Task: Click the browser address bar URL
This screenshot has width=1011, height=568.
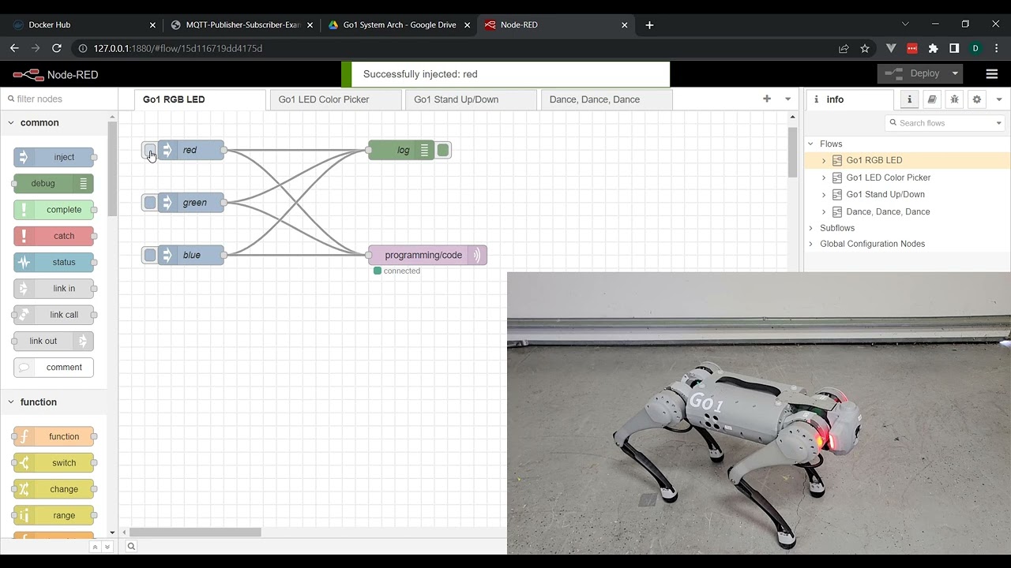Action: point(178,48)
